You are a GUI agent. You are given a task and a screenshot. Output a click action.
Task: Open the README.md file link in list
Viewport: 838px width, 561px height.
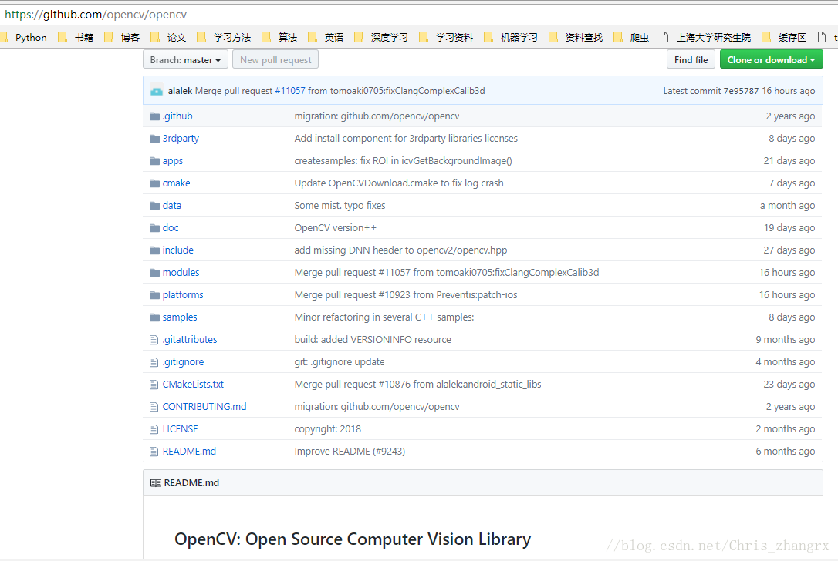pyautogui.click(x=189, y=452)
